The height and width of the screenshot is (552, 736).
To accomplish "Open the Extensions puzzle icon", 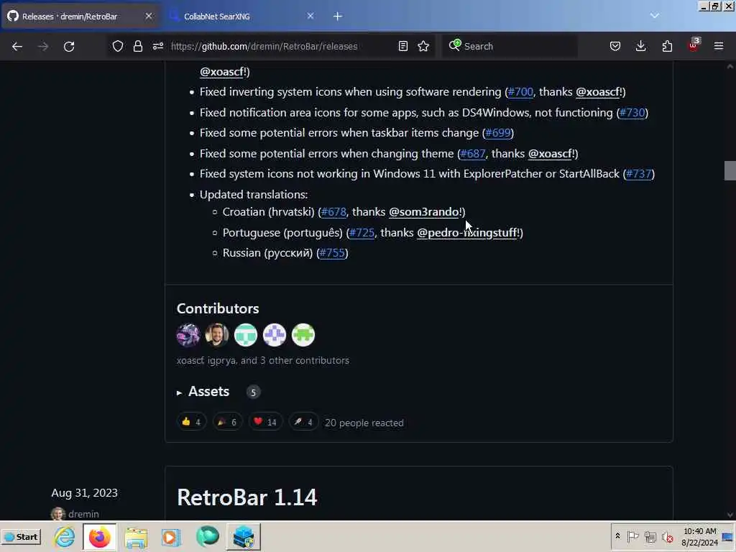I will tap(667, 46).
